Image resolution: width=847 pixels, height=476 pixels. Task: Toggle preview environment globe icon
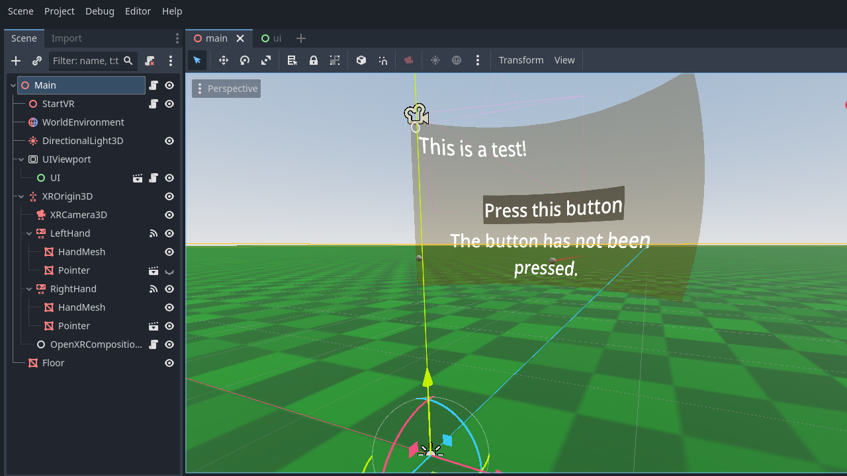[457, 60]
